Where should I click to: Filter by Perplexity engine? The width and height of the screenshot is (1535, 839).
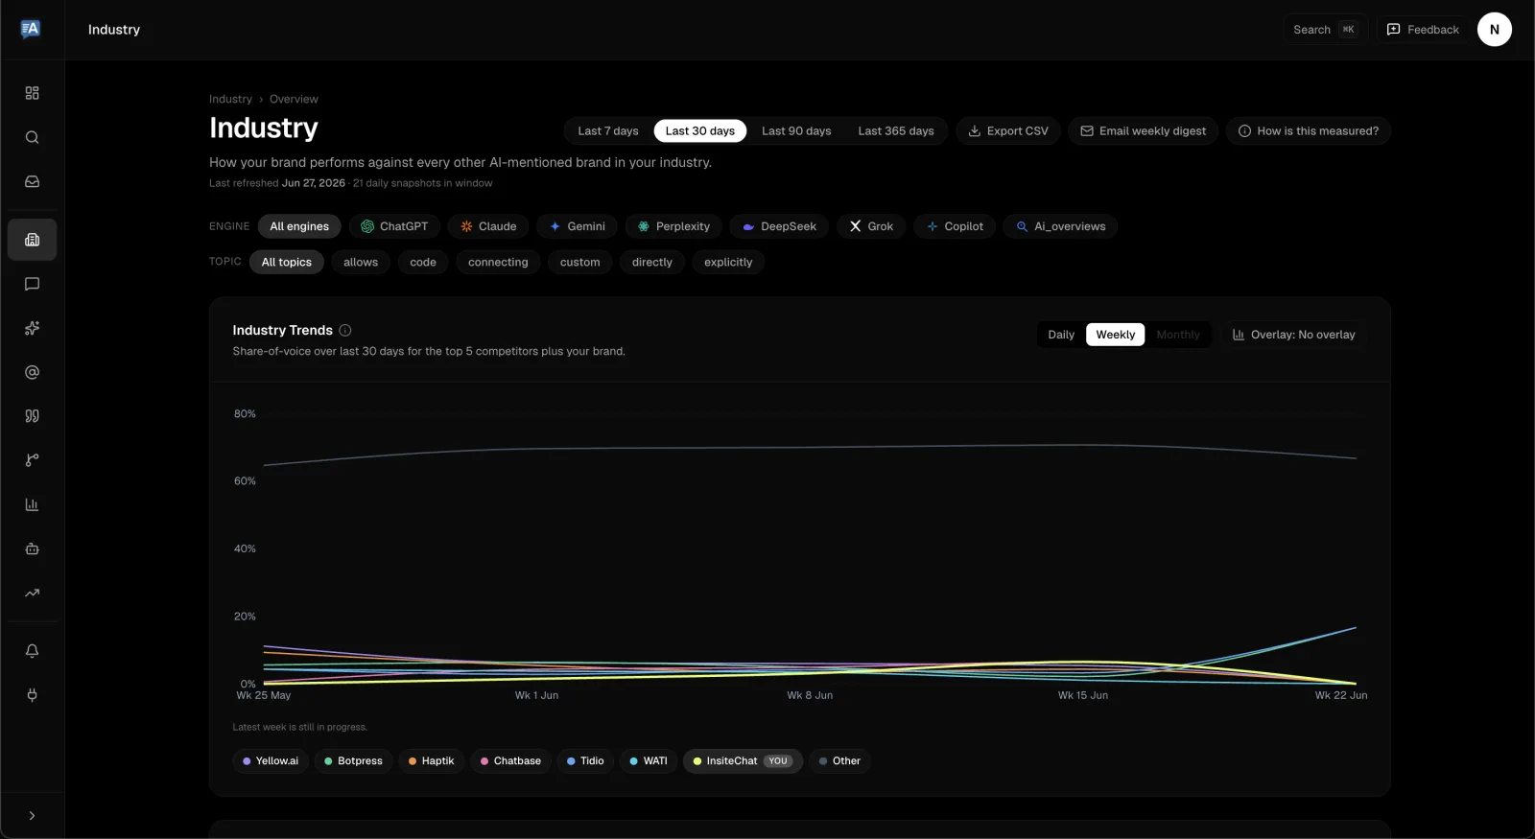click(673, 226)
